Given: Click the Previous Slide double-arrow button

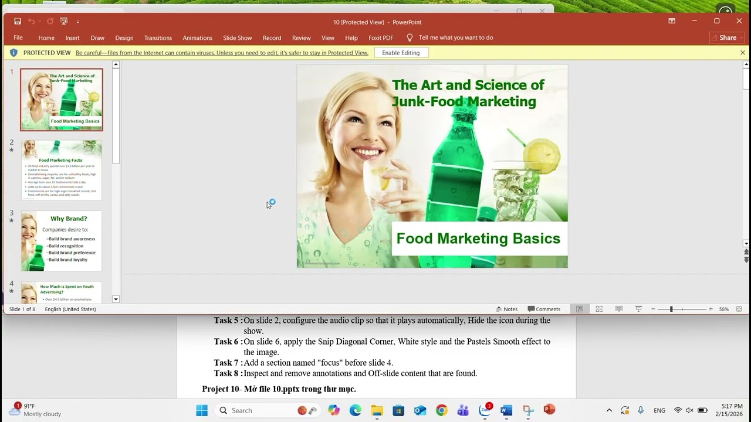Looking at the screenshot, I should (746, 252).
